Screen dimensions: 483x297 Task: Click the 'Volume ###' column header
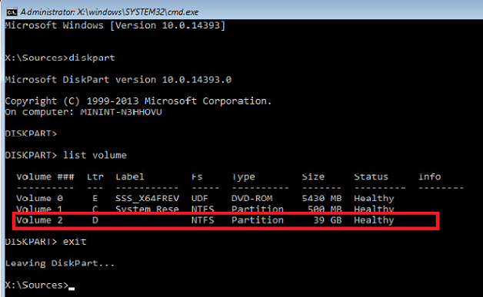click(x=45, y=177)
